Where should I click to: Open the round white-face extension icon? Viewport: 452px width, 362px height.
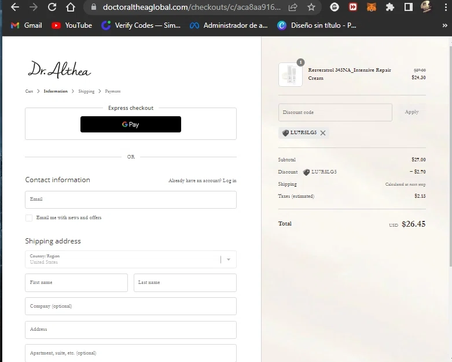tap(335, 7)
